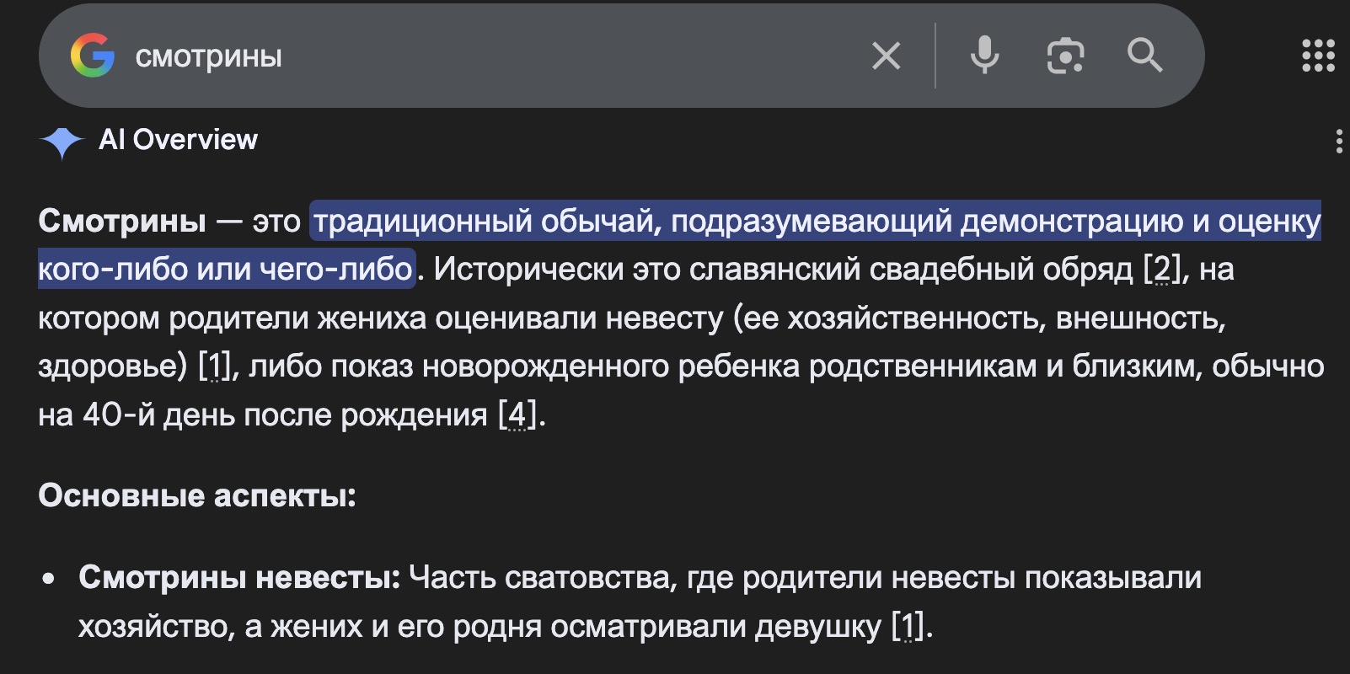The width and height of the screenshot is (1350, 674).
Task: Click bold Смотрины word starting the definition
Action: 122,222
